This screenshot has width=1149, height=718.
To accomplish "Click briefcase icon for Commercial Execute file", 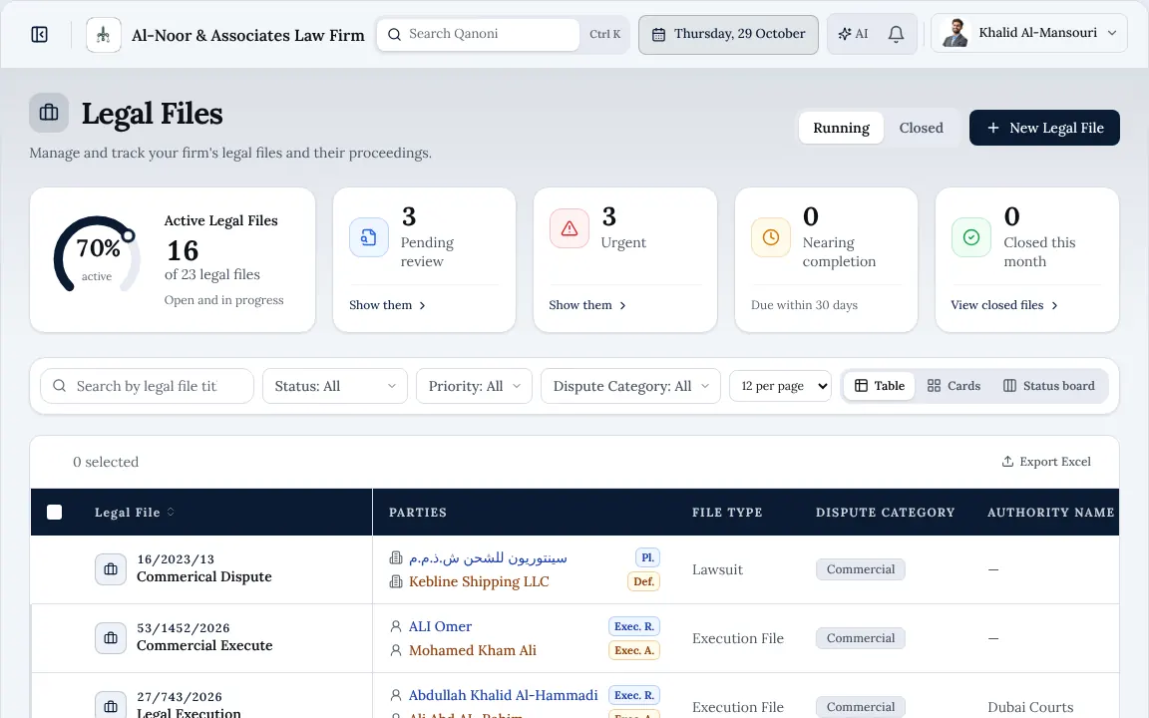I will pos(111,638).
